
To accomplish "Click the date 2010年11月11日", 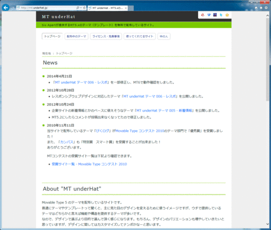I will click(x=60, y=125).
